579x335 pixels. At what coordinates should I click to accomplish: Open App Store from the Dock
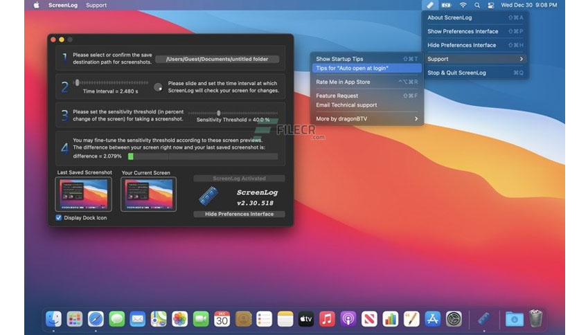[432, 319]
